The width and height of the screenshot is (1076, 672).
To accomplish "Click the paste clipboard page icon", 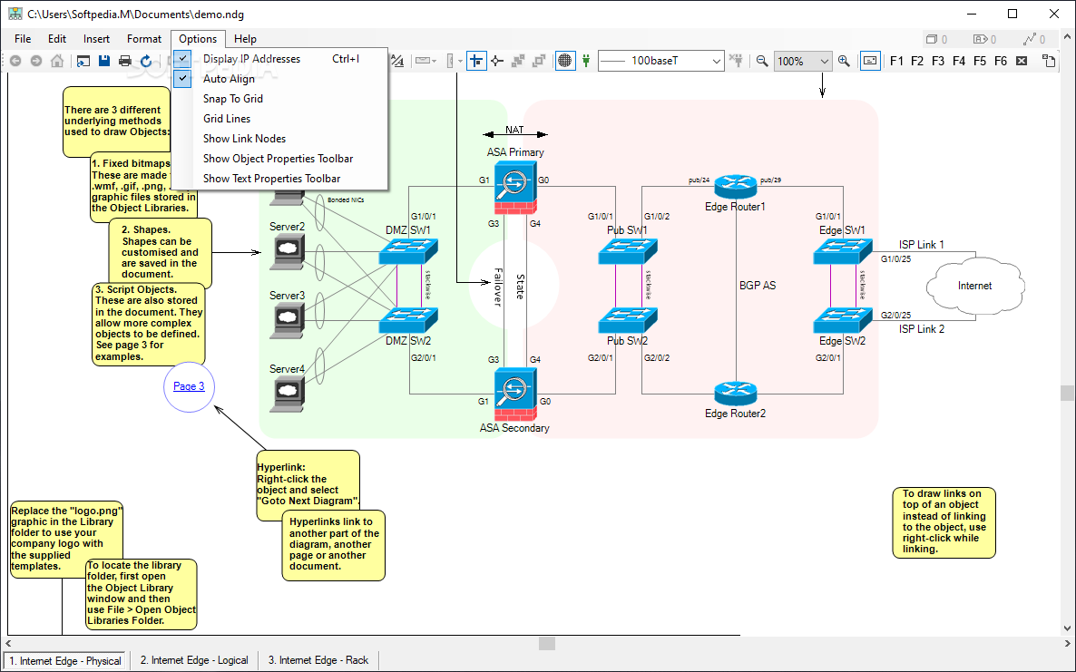I will 1049,61.
